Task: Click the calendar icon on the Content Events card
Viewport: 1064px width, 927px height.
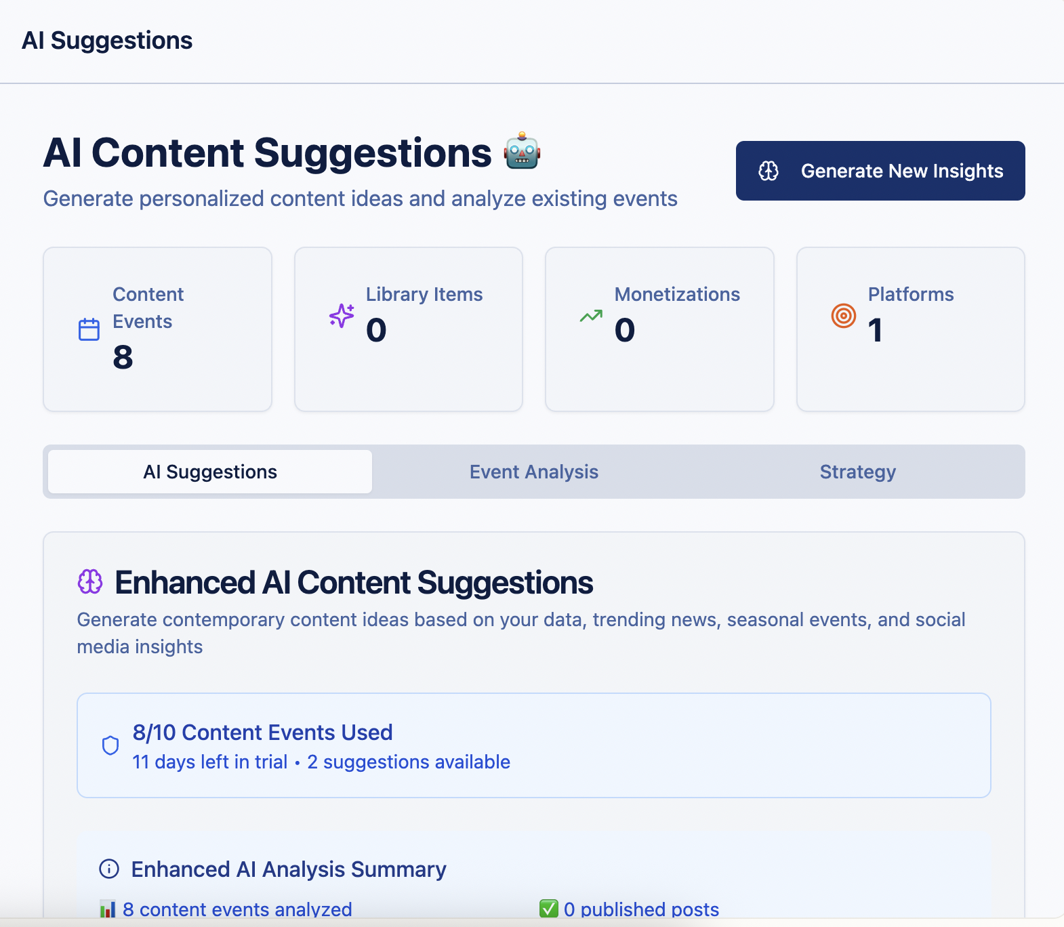Action: (89, 329)
